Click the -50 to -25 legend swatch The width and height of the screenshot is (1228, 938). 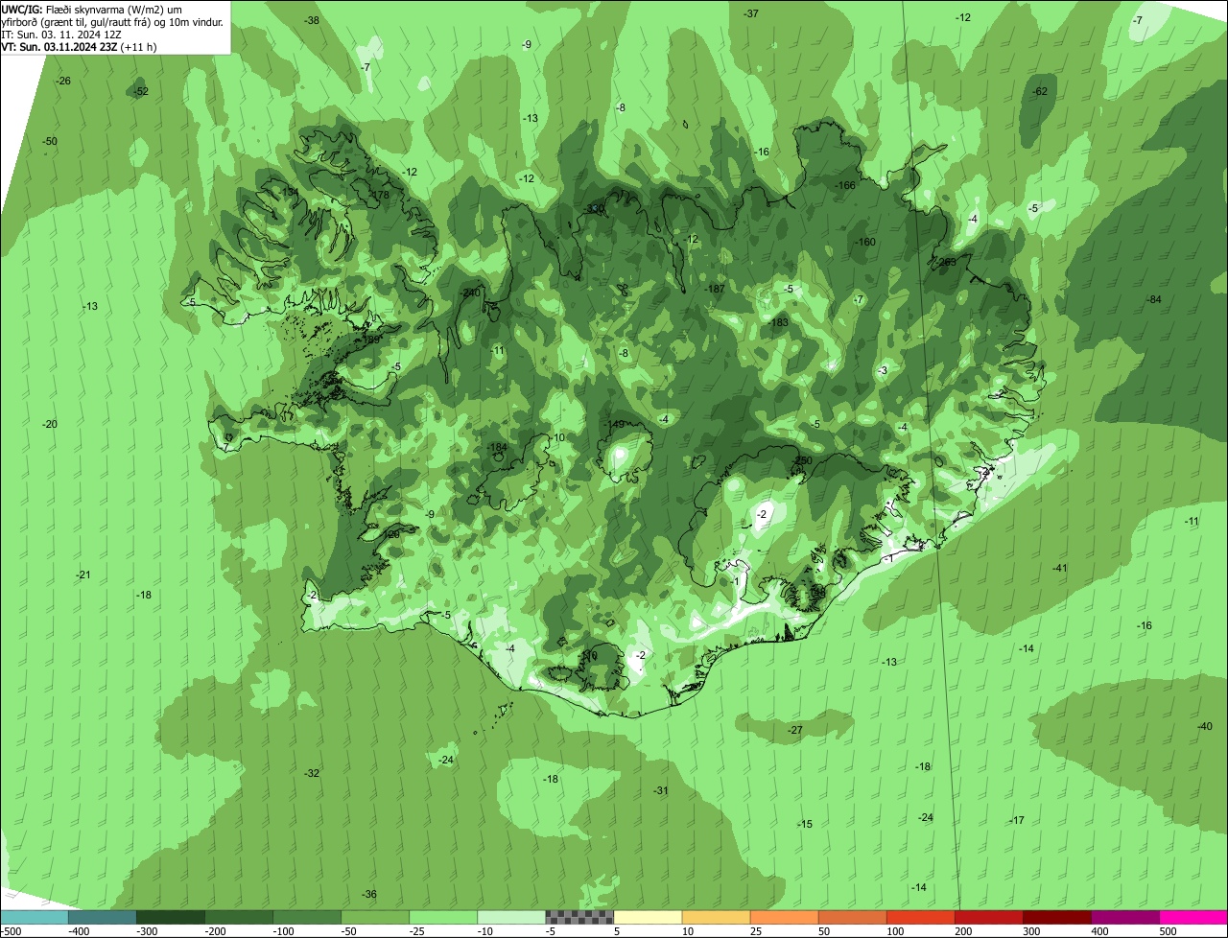click(375, 917)
